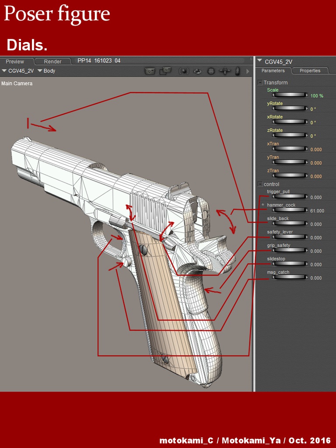Click the left arrow of Scale dial

pos(273,95)
